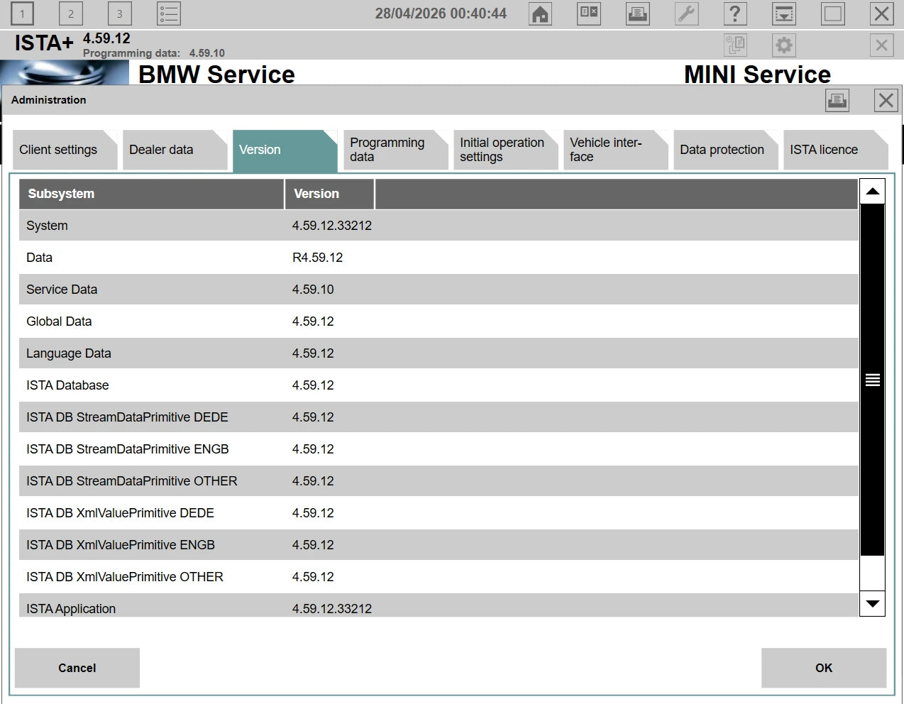Click the scrollbar up arrow
The image size is (904, 704).
pyautogui.click(x=872, y=192)
